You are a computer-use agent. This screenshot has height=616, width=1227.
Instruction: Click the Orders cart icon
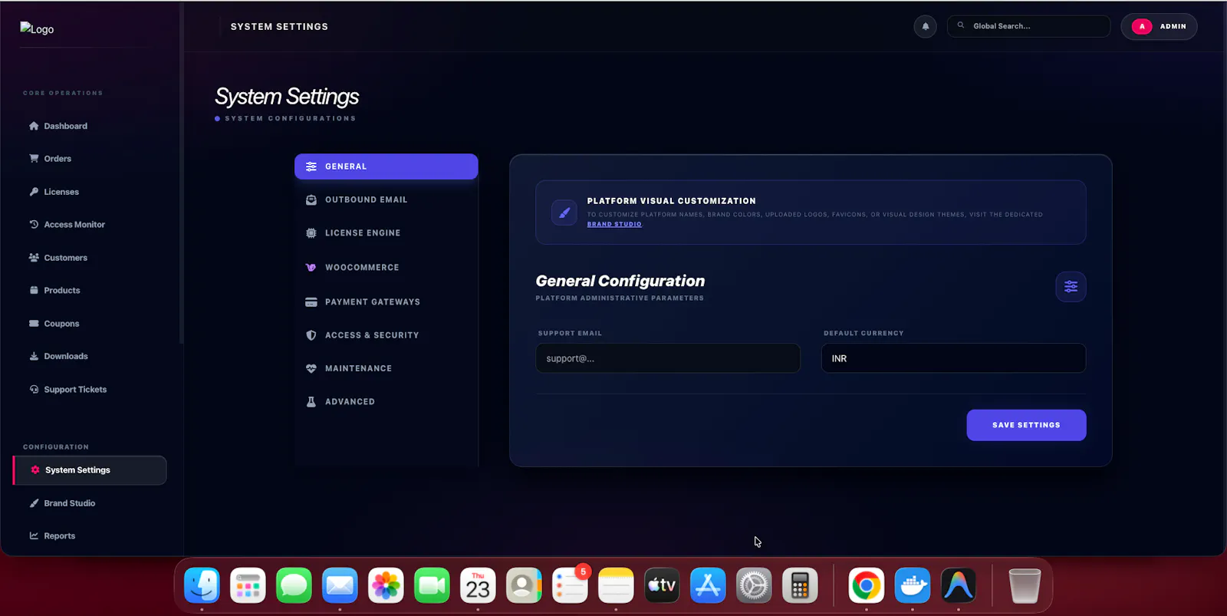[34, 159]
